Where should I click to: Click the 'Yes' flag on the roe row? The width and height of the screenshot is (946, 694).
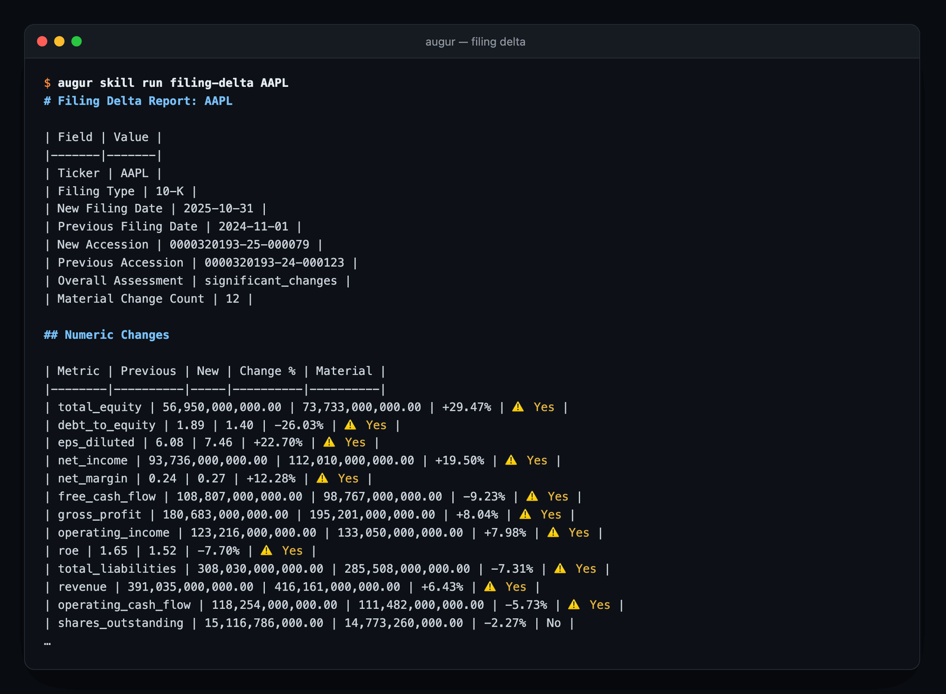(x=293, y=551)
